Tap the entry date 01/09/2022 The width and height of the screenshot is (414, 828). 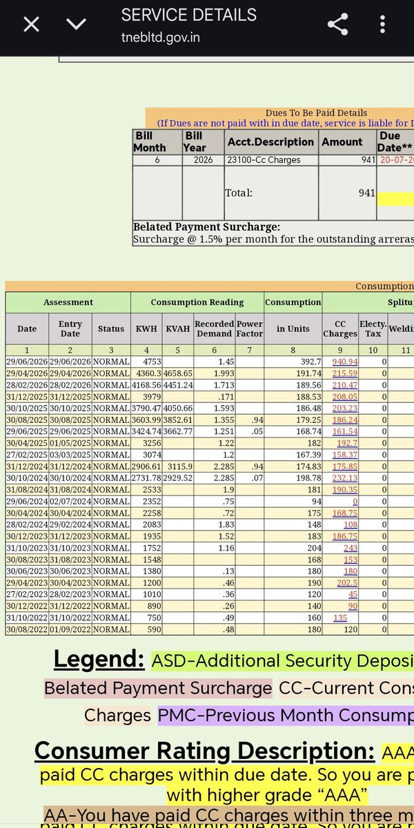[70, 629]
